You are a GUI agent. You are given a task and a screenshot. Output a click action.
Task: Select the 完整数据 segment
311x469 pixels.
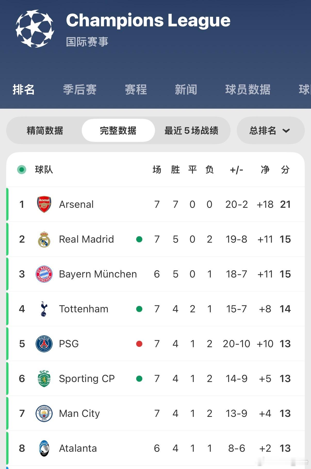click(118, 131)
